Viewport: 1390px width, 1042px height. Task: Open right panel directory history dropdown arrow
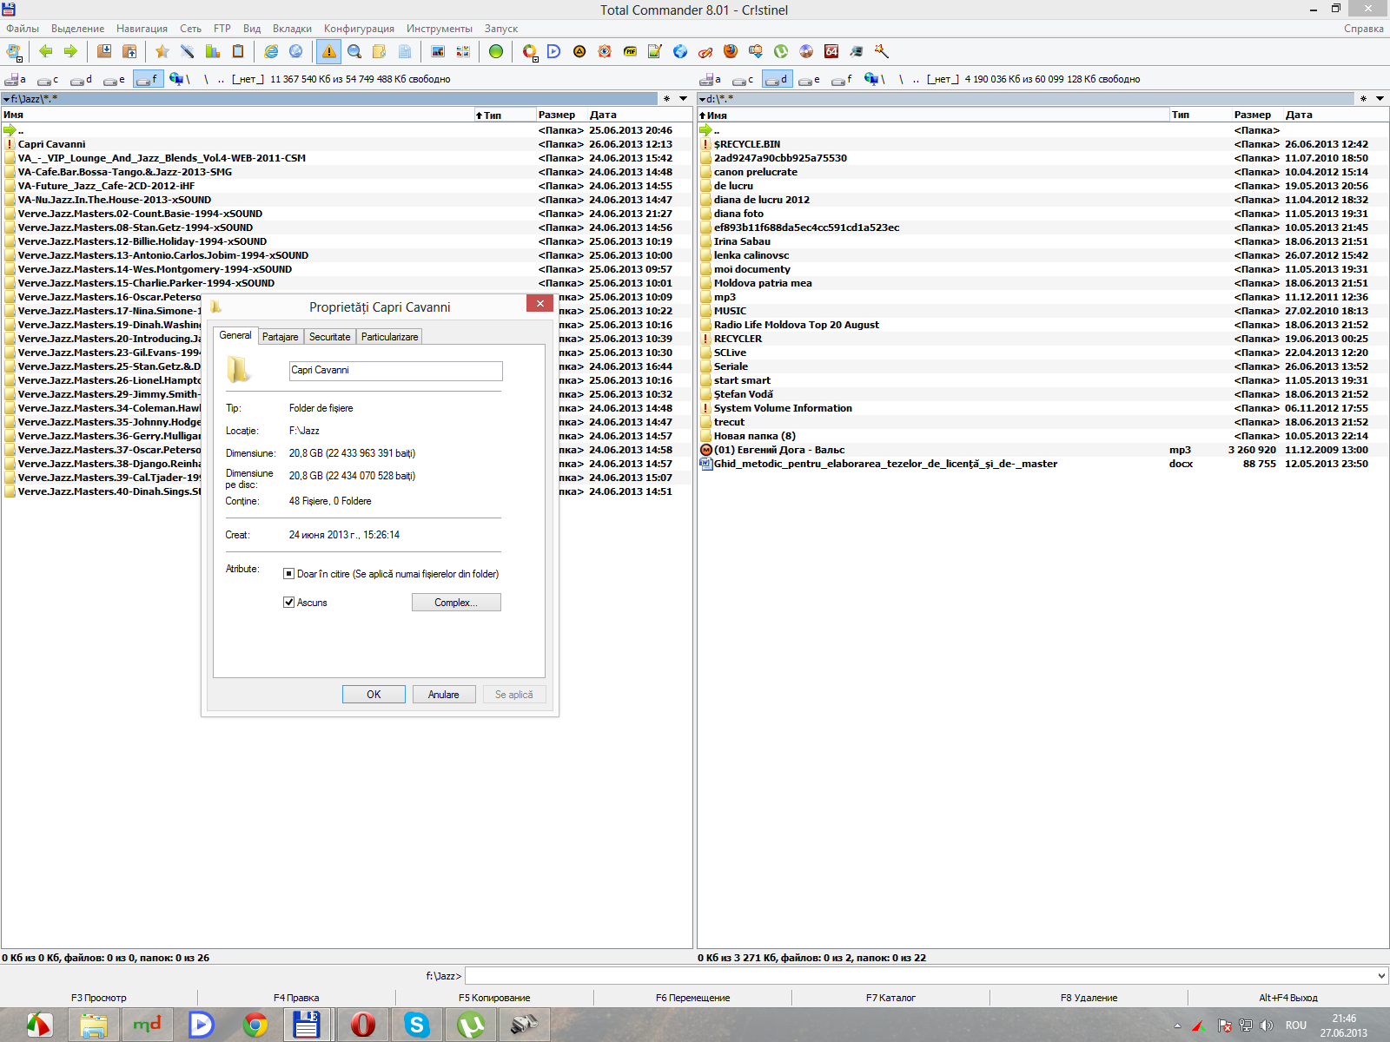[1380, 99]
